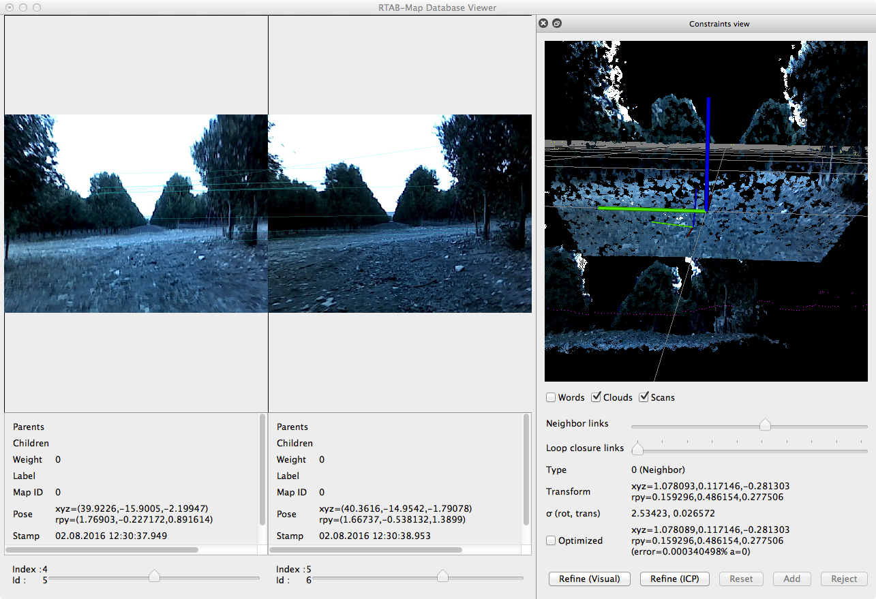Click the right info panel vertical scrollbar
The width and height of the screenshot is (876, 599).
[526, 470]
